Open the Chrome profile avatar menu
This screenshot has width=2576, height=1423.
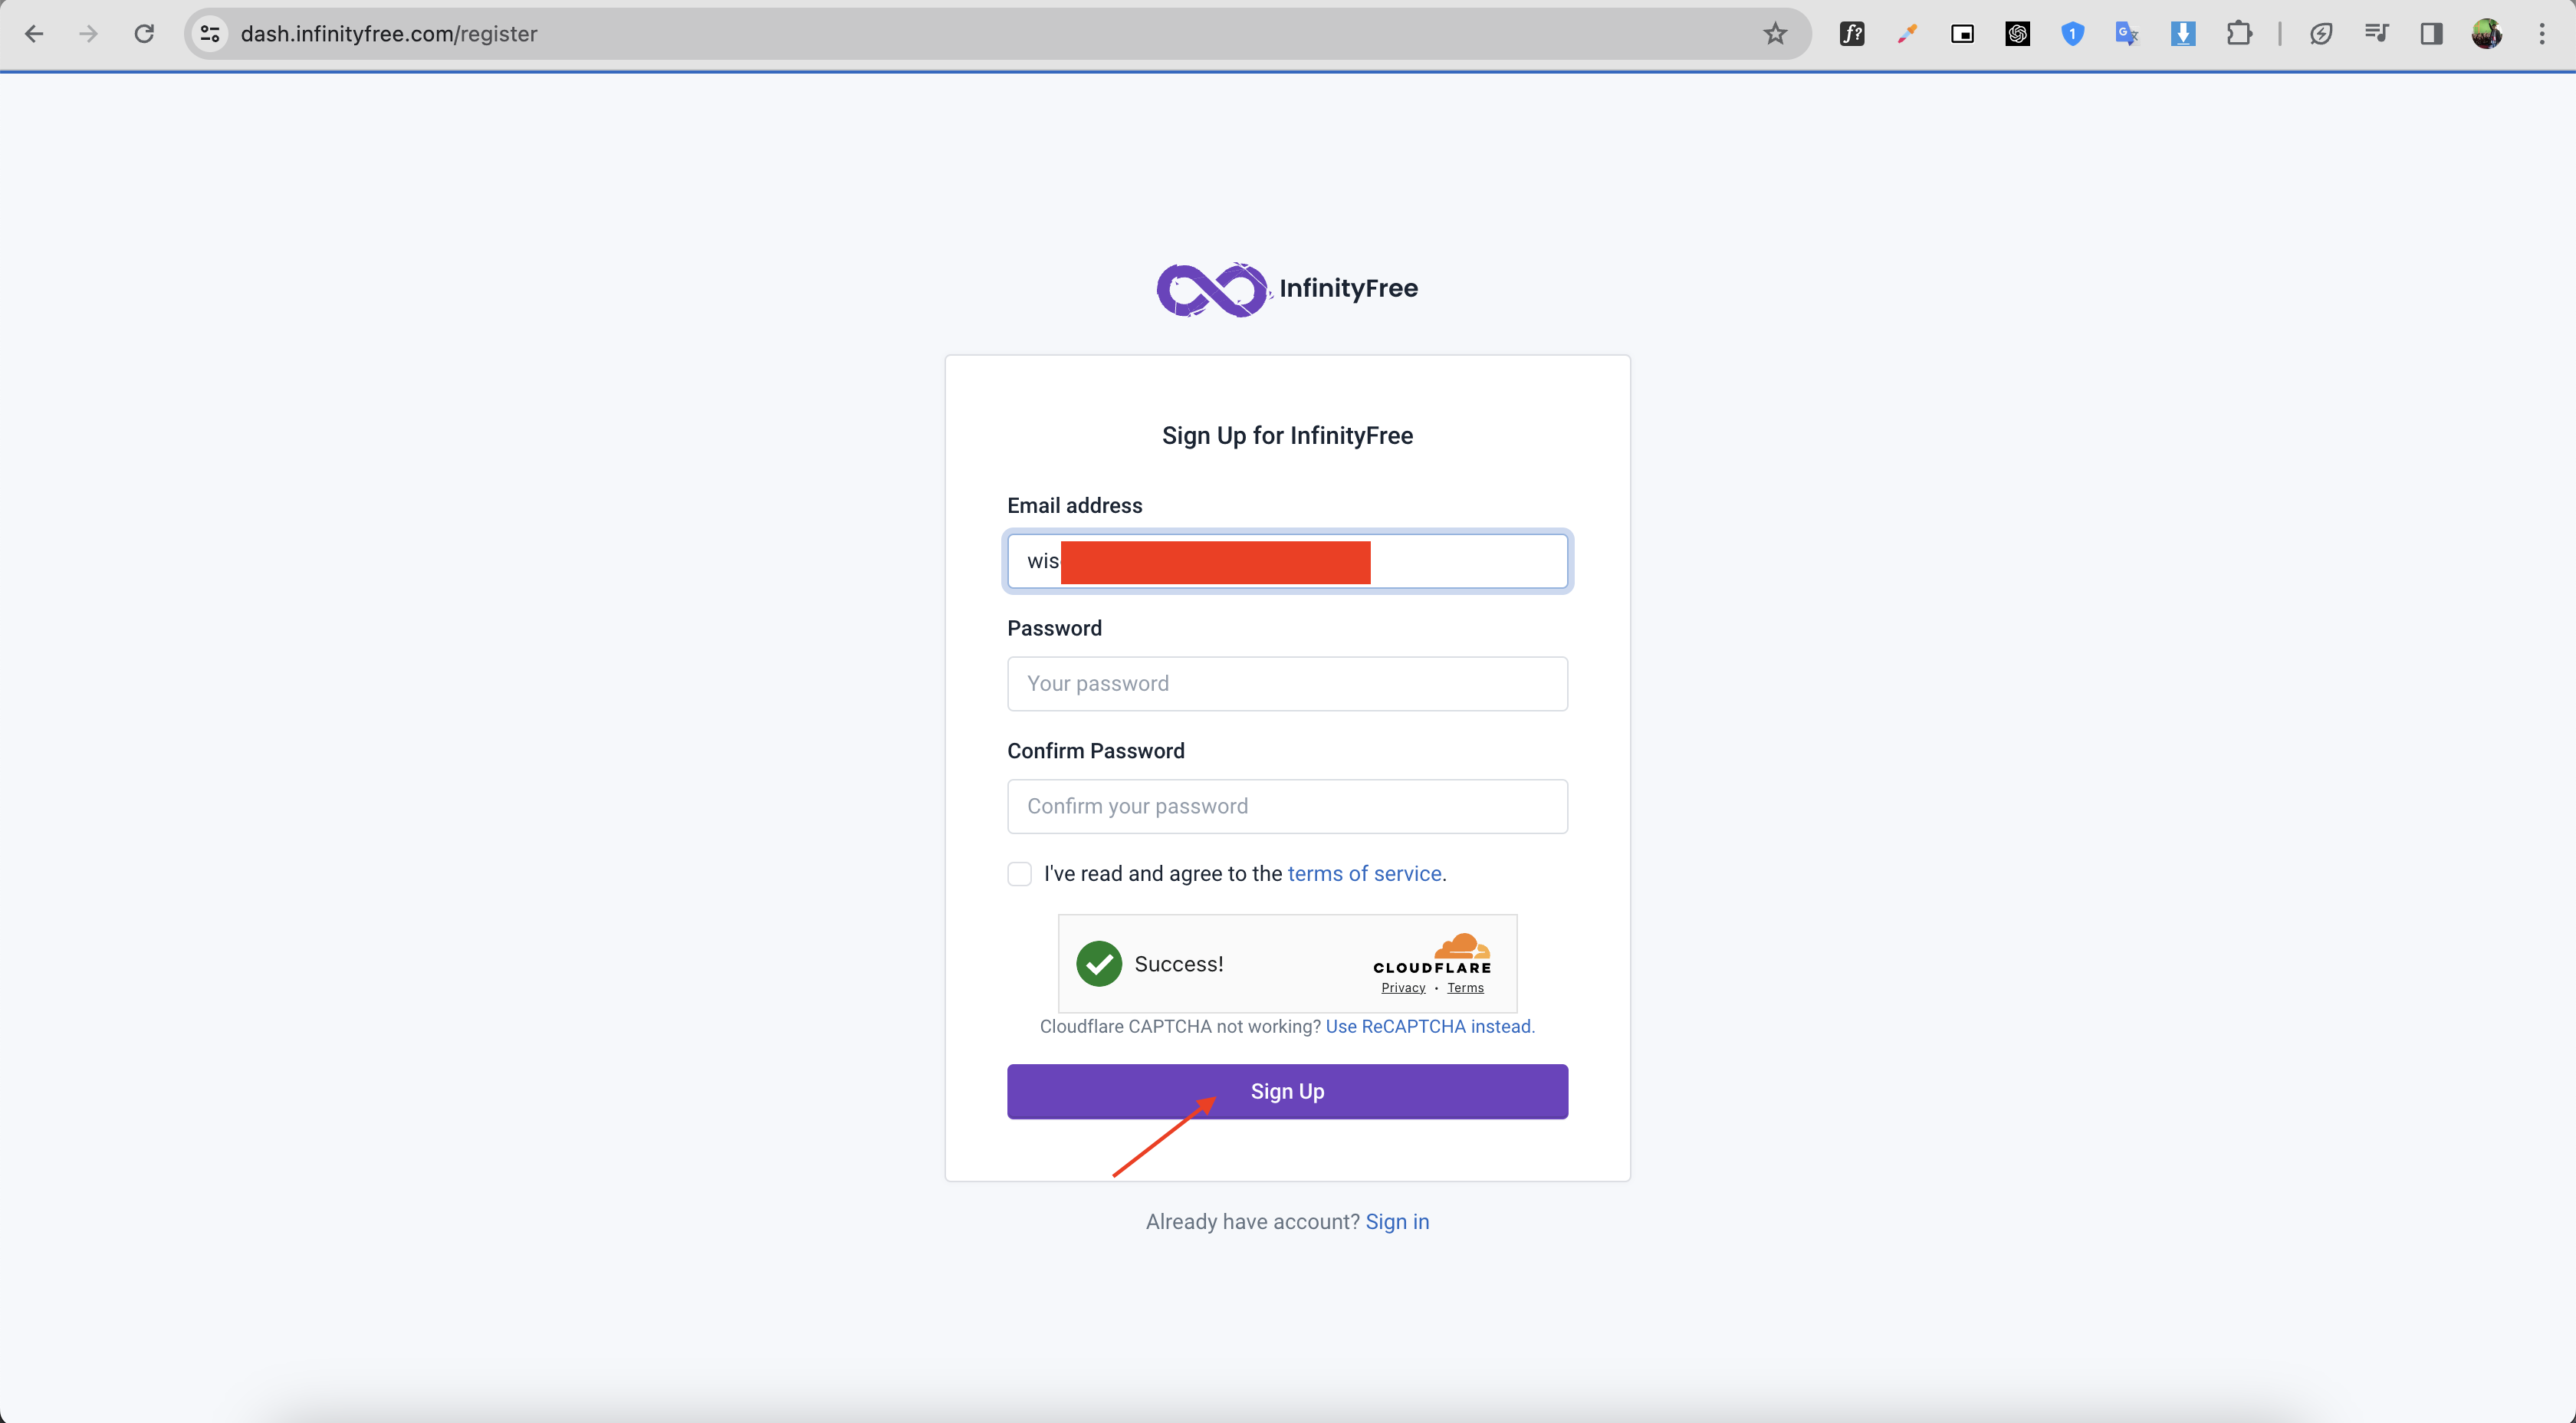click(x=2486, y=34)
